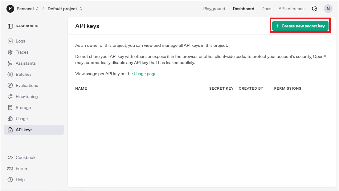Navigate to Fine-tuning section

(x=27, y=96)
